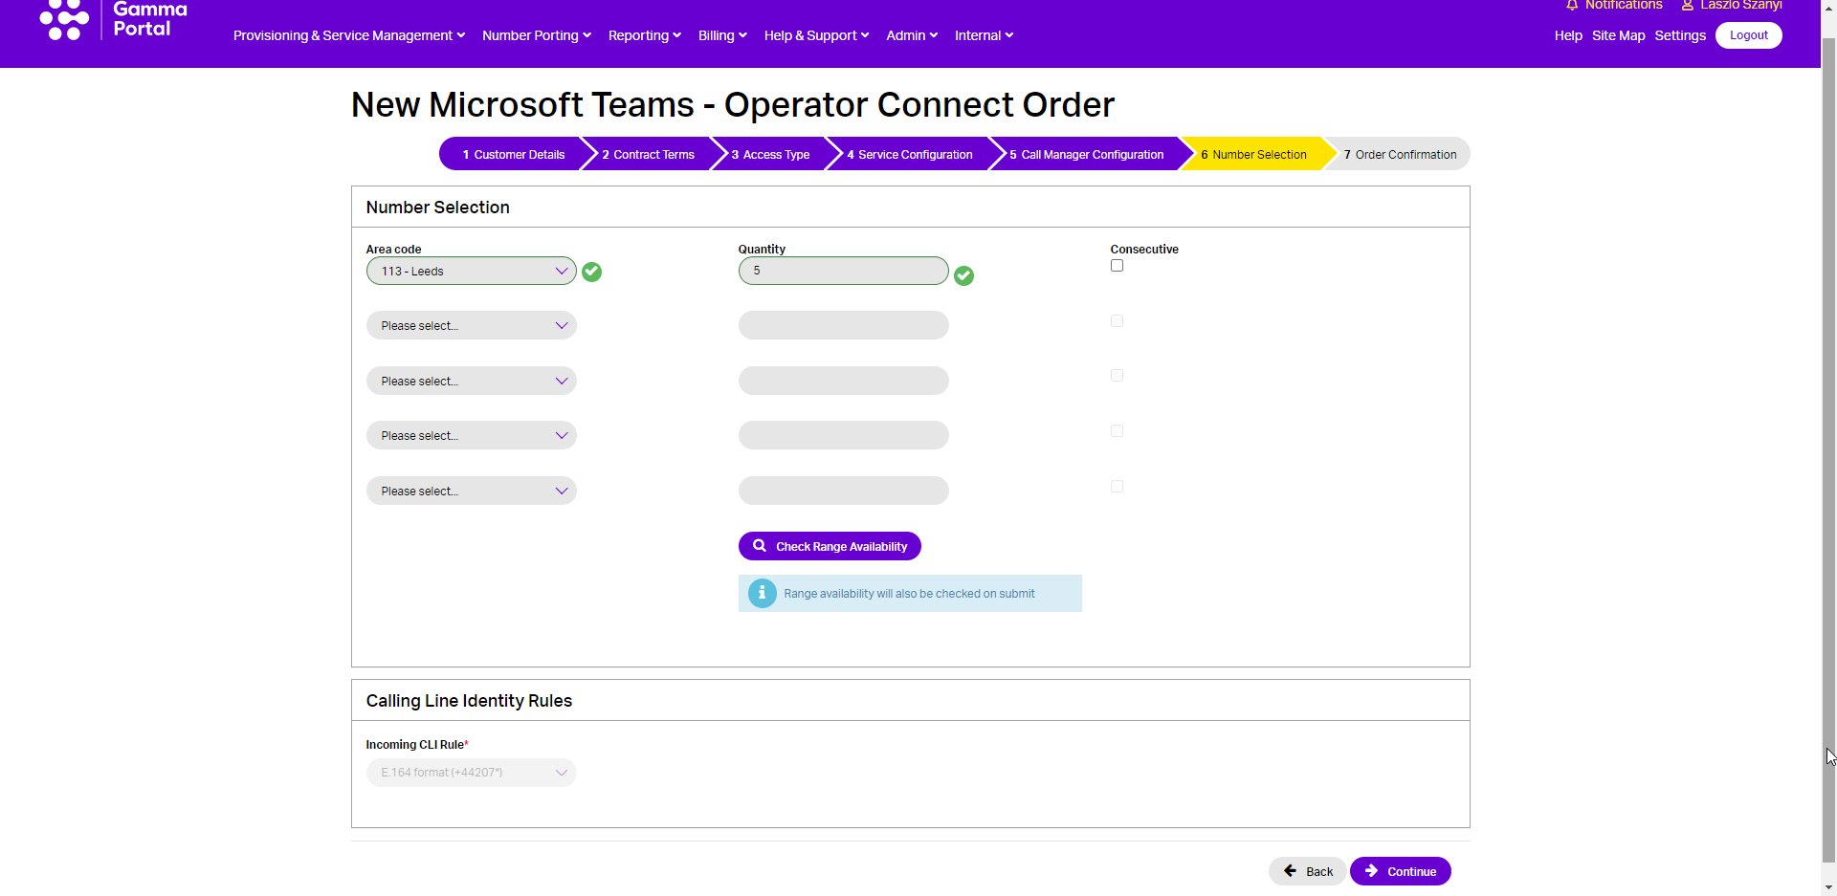Open the Help & Support menu
This screenshot has width=1837, height=896.
(817, 35)
